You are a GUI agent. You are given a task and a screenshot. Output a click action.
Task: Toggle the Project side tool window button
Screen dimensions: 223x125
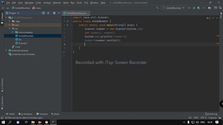[2, 18]
